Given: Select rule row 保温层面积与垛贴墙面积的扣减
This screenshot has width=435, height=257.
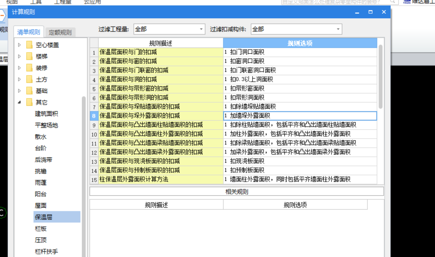Looking at the screenshot, I should tap(161, 107).
